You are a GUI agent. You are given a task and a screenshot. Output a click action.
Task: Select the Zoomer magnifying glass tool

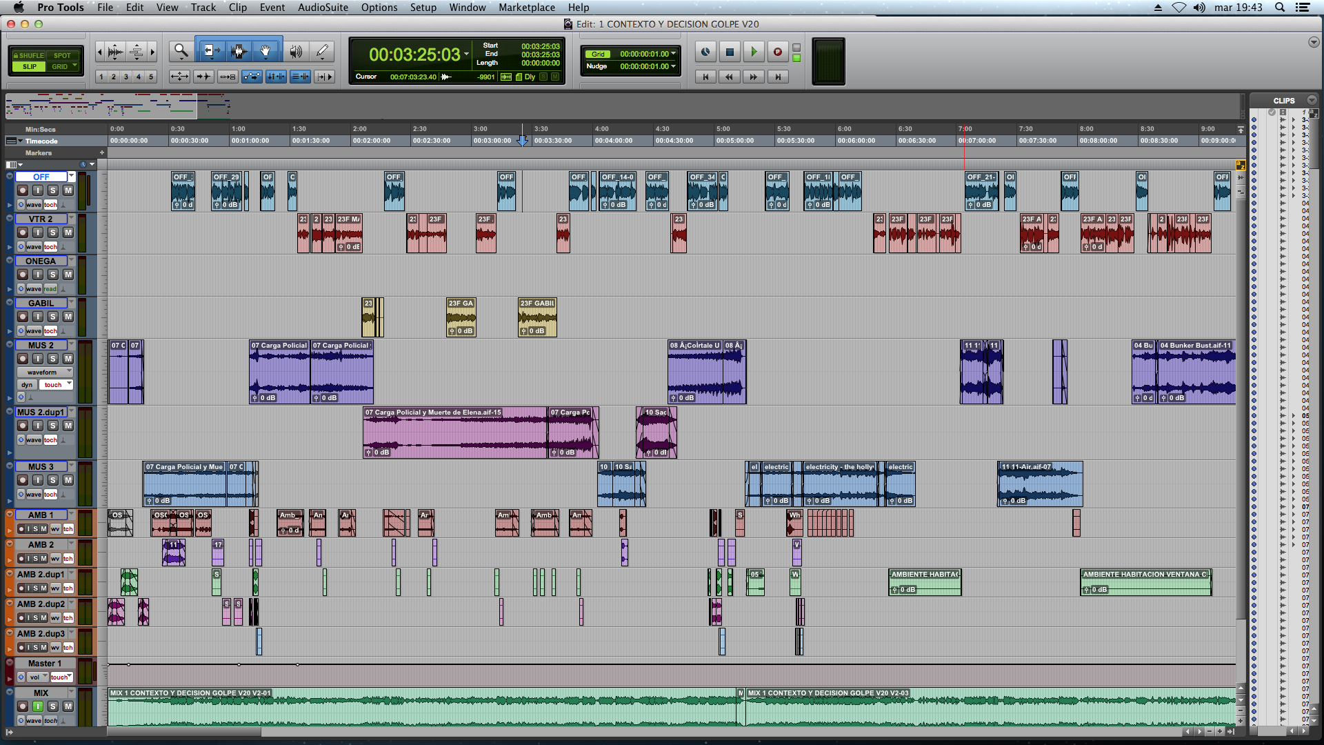click(181, 50)
